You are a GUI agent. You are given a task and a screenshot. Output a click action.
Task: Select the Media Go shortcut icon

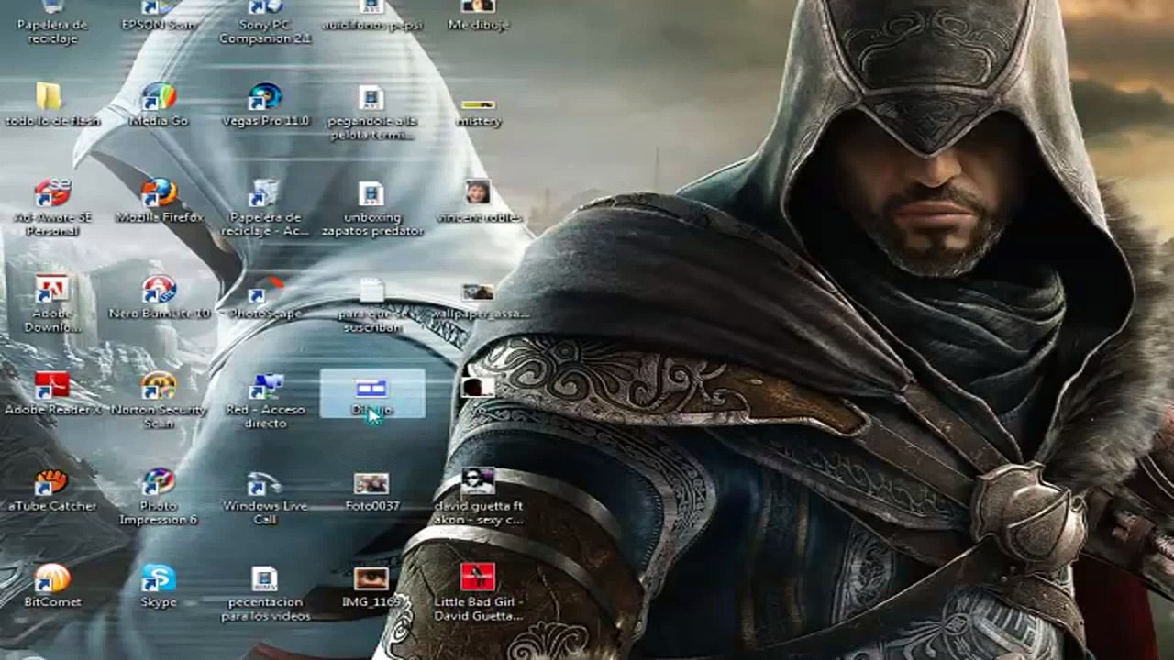(x=159, y=97)
